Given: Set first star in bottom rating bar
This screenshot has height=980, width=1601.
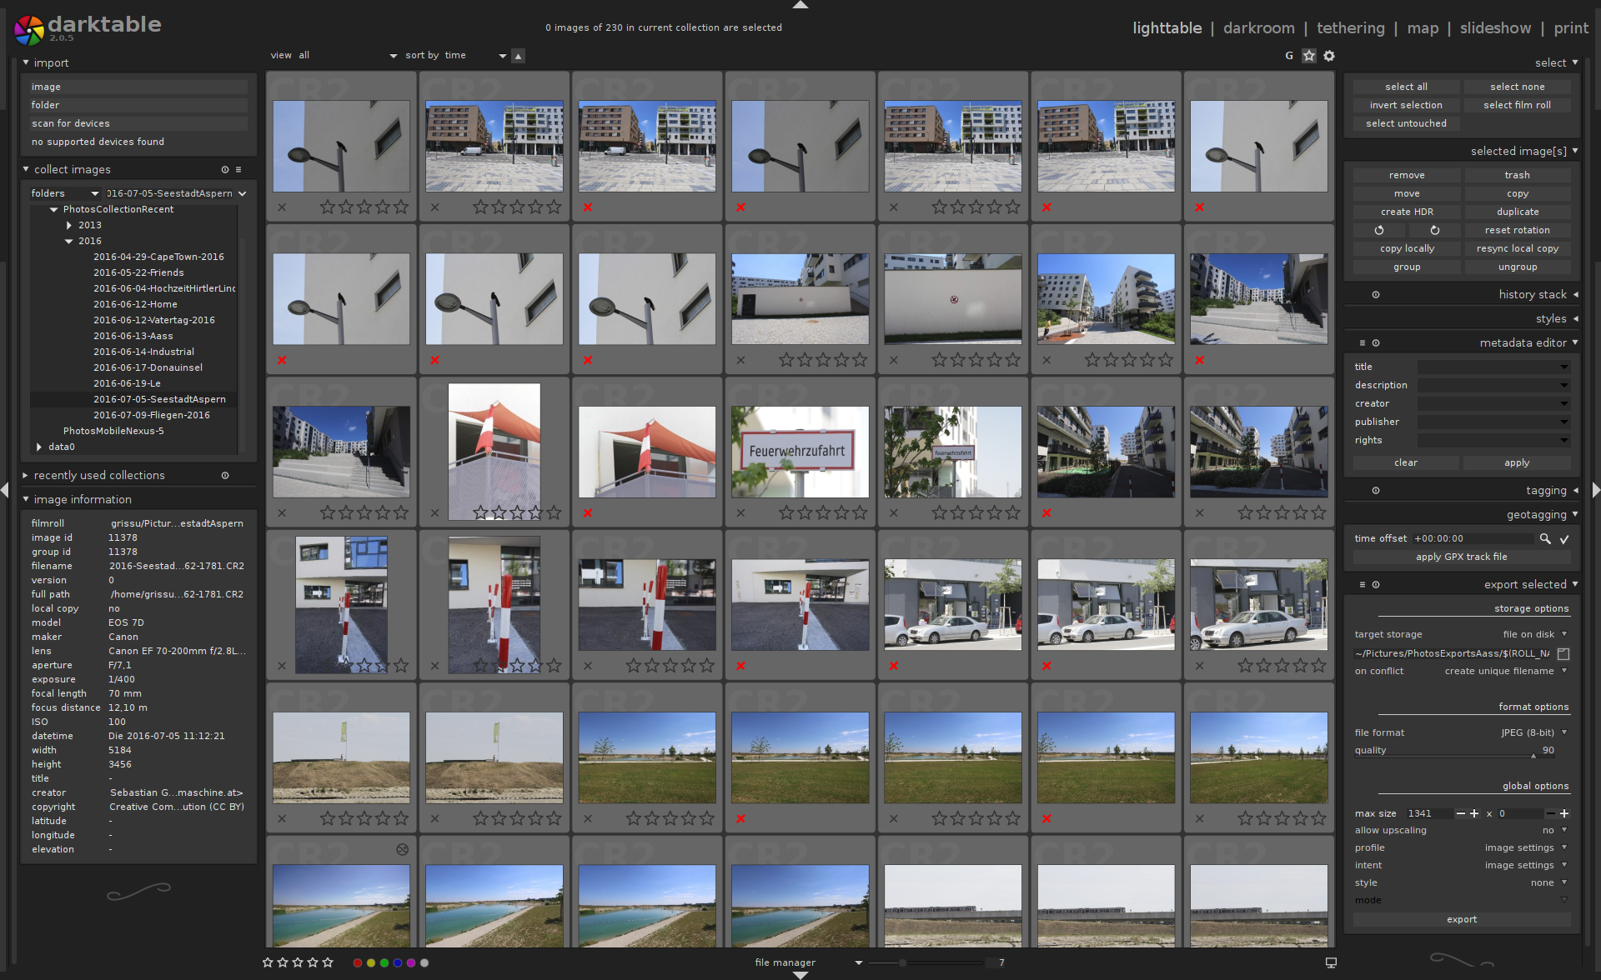Looking at the screenshot, I should [268, 962].
